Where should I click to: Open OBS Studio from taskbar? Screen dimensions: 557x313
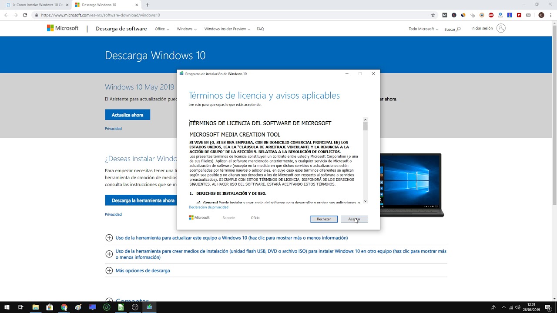click(x=135, y=307)
